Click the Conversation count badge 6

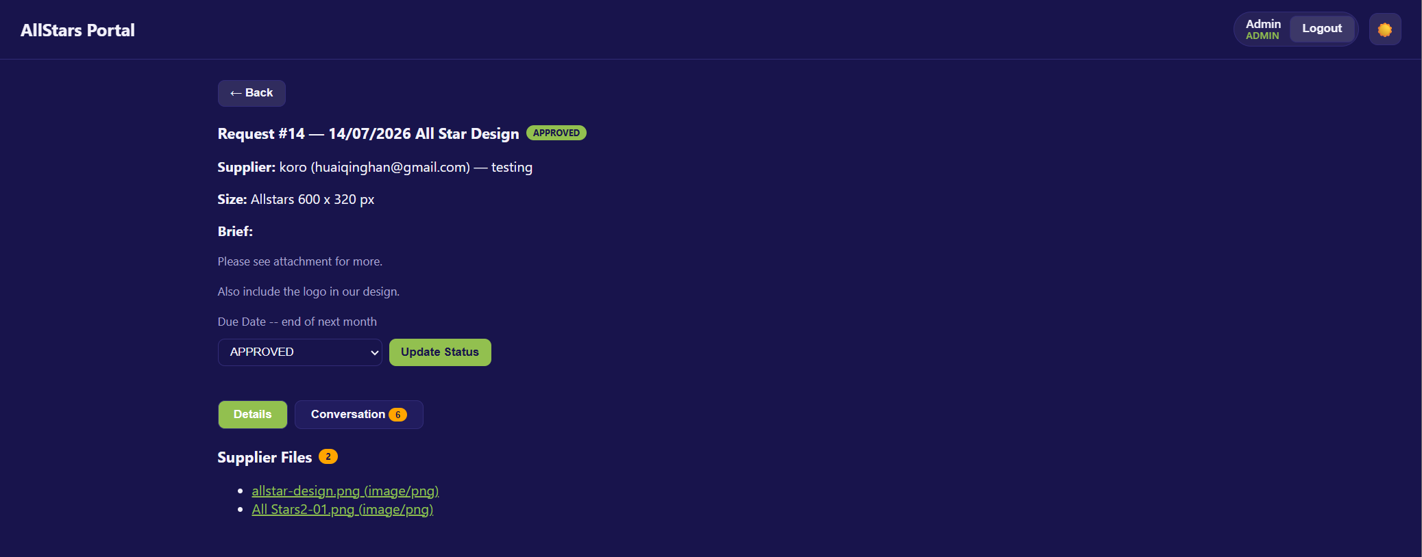pyautogui.click(x=397, y=415)
